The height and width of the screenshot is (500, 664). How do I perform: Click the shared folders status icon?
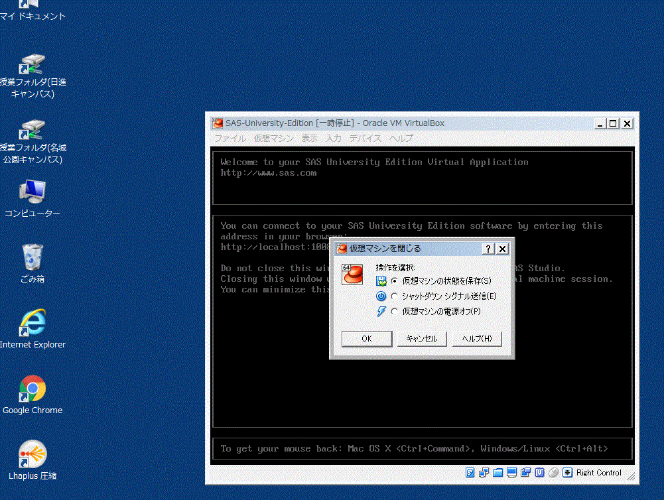click(498, 473)
